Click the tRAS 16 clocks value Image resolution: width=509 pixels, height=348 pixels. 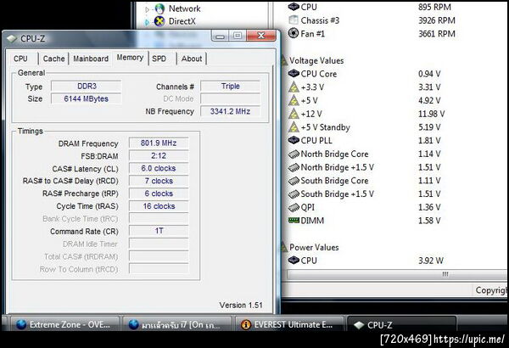(x=159, y=206)
